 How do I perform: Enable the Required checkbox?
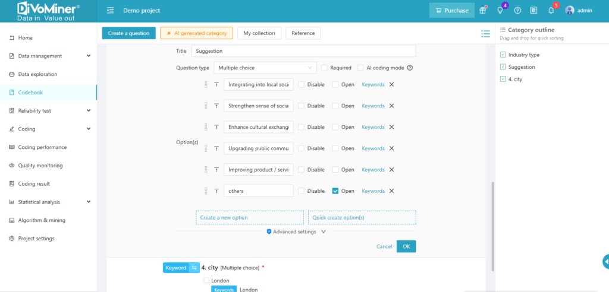pos(325,68)
